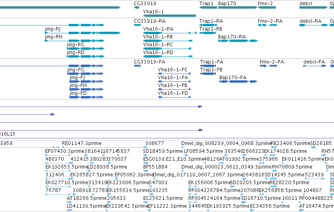Select EST EC25621.5prime

(163, 198)
